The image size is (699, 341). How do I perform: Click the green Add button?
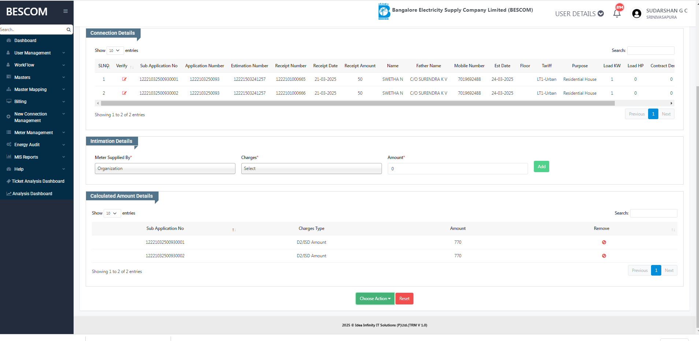[x=541, y=167]
